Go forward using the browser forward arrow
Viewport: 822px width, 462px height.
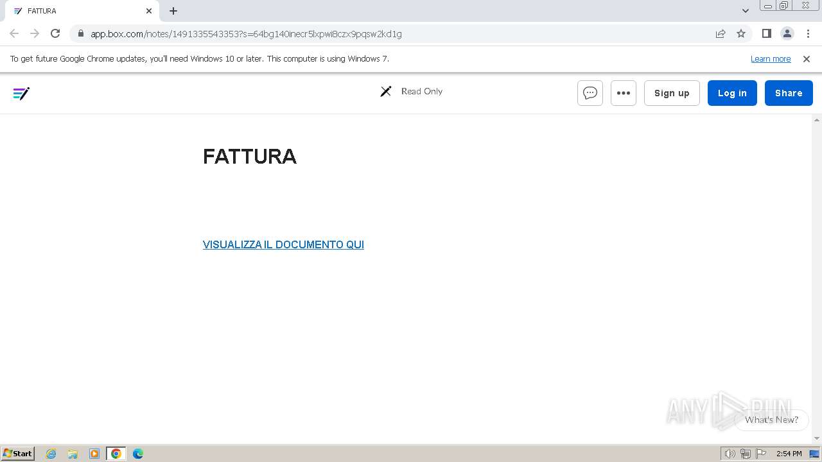35,34
